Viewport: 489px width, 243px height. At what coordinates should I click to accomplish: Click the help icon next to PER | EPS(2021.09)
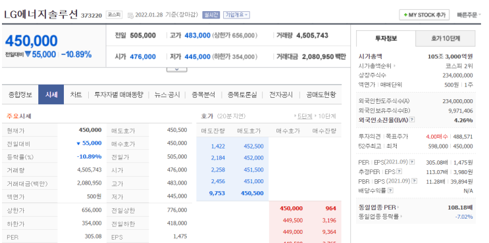412,162
